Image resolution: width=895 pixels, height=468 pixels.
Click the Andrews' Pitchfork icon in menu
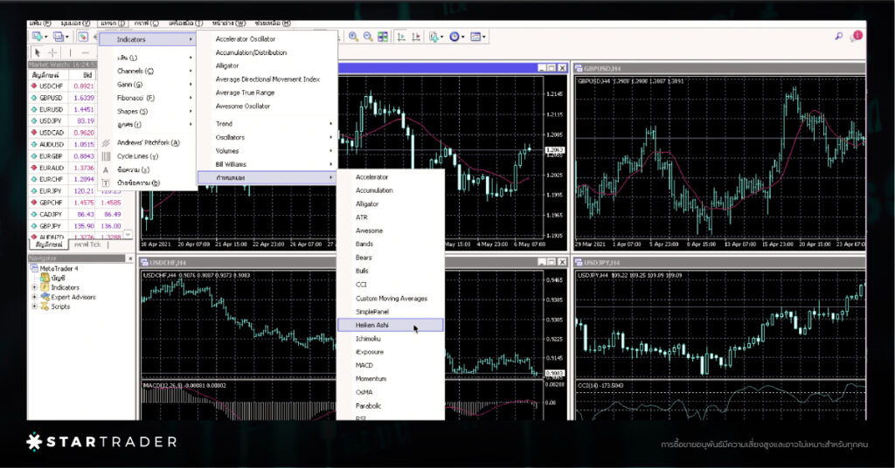tap(106, 142)
